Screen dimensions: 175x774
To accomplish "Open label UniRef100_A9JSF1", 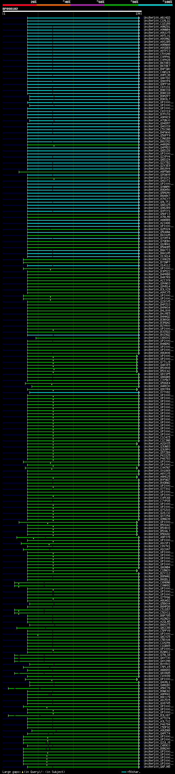I will 157,543.
